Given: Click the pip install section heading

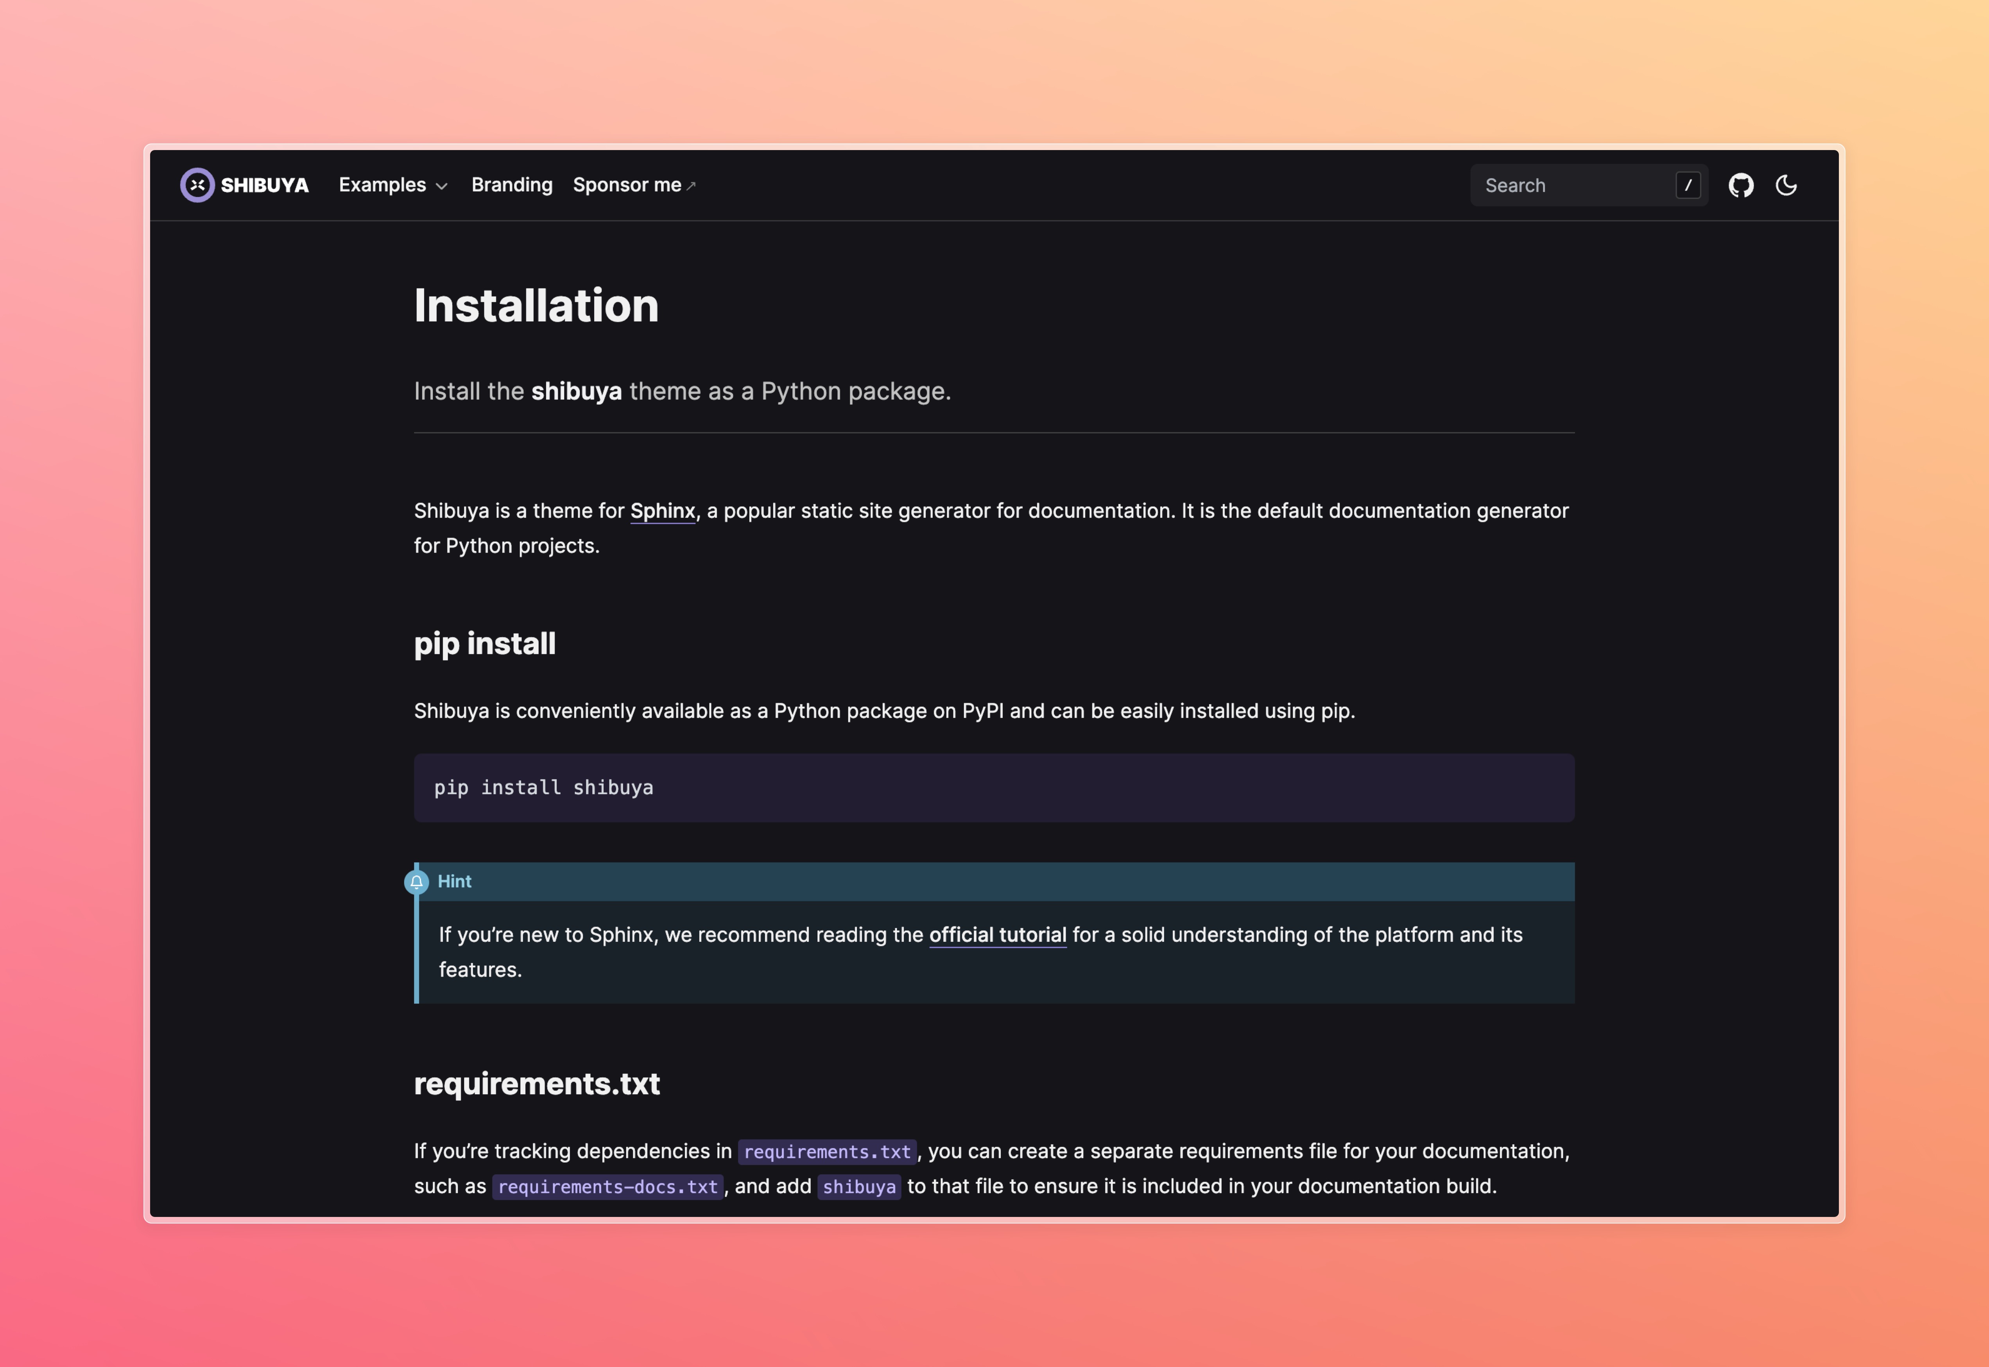Looking at the screenshot, I should [x=485, y=643].
